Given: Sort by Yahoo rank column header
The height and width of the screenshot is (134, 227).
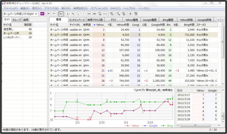Looking at the screenshot, I should [x=99, y=25].
